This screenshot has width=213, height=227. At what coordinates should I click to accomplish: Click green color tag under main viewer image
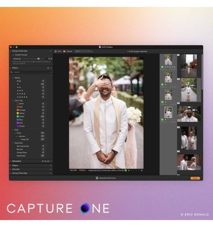pyautogui.click(x=126, y=170)
